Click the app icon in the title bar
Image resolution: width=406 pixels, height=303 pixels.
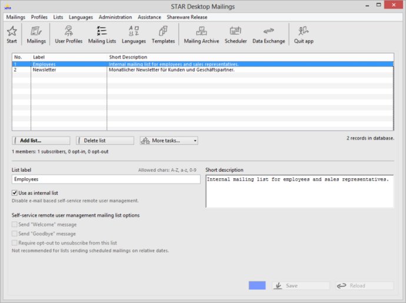(x=8, y=6)
